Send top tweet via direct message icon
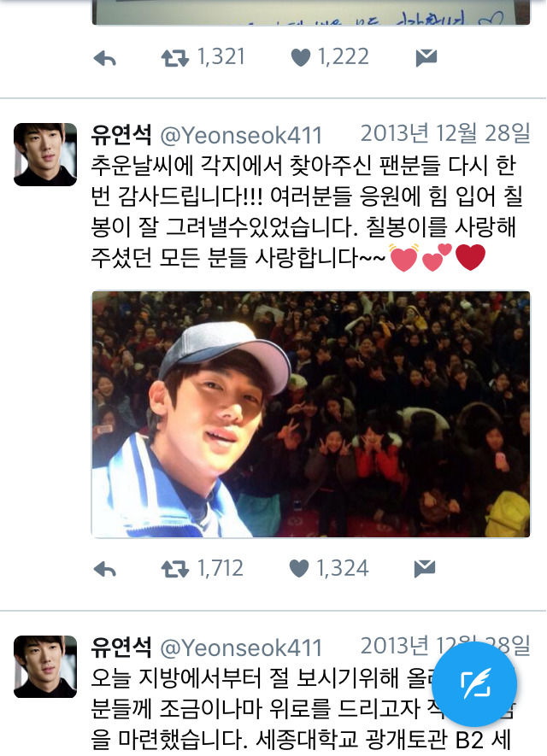547x756 pixels. click(426, 57)
